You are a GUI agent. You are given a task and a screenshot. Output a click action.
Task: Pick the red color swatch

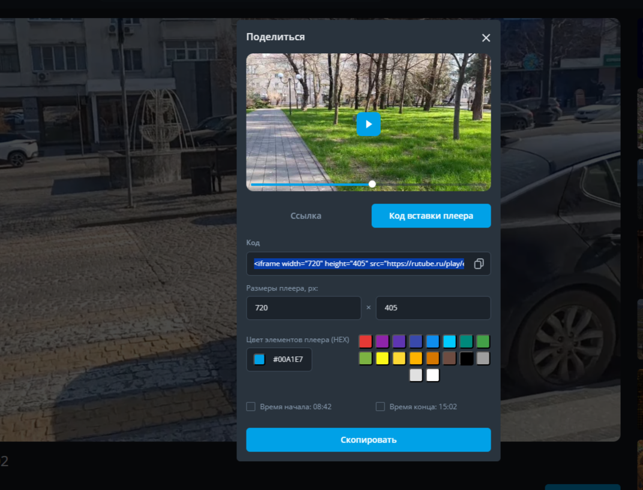[365, 341]
